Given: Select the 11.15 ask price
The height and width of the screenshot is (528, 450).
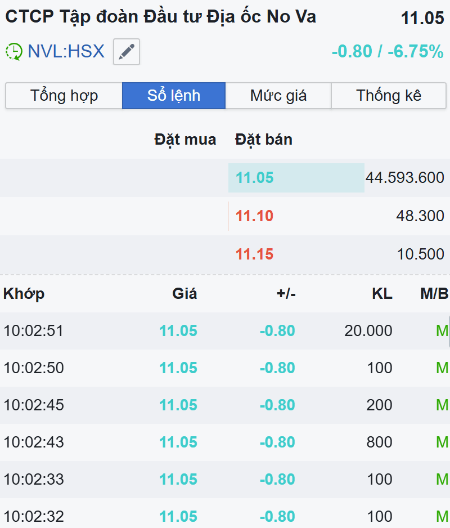Looking at the screenshot, I should (x=254, y=254).
